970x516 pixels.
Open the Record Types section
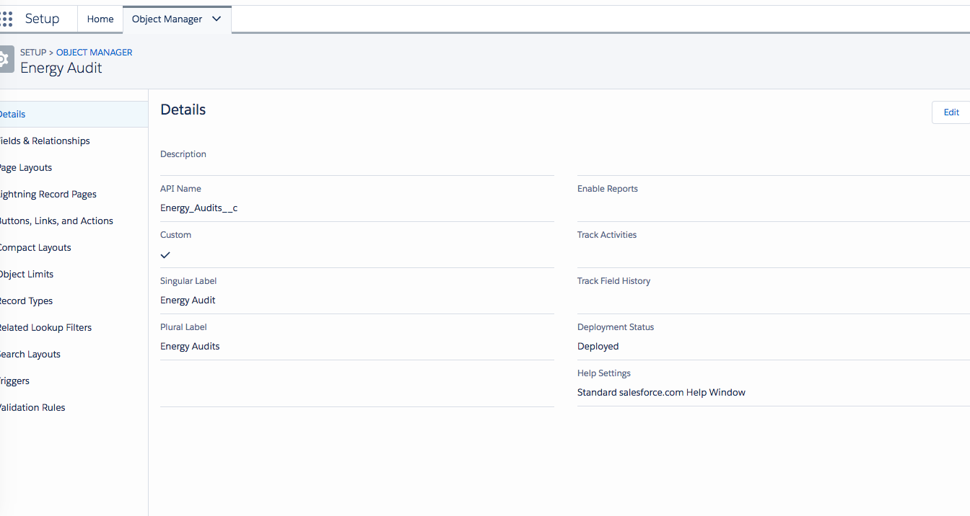27,301
